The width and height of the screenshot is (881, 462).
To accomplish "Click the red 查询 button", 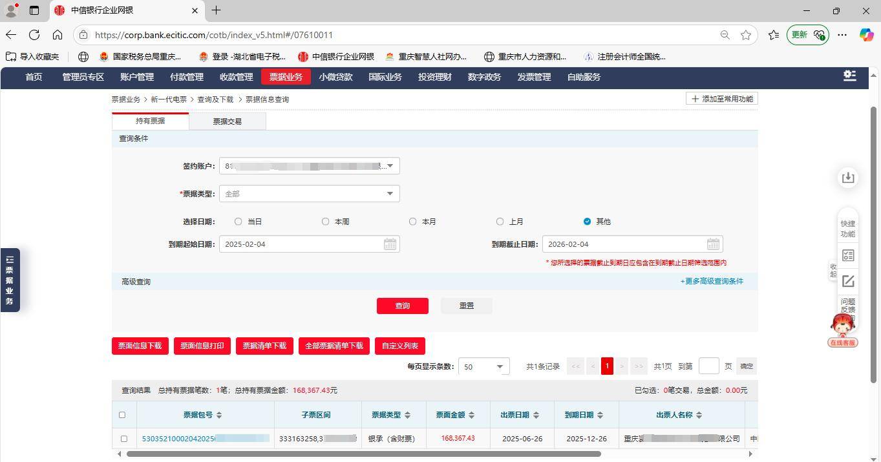I will 402,306.
